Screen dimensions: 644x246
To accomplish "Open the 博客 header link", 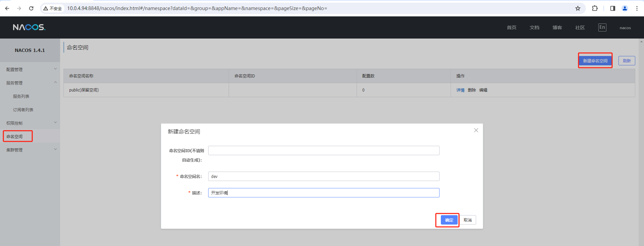I will point(557,27).
